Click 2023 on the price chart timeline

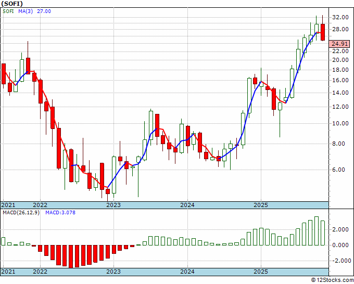click(x=113, y=205)
